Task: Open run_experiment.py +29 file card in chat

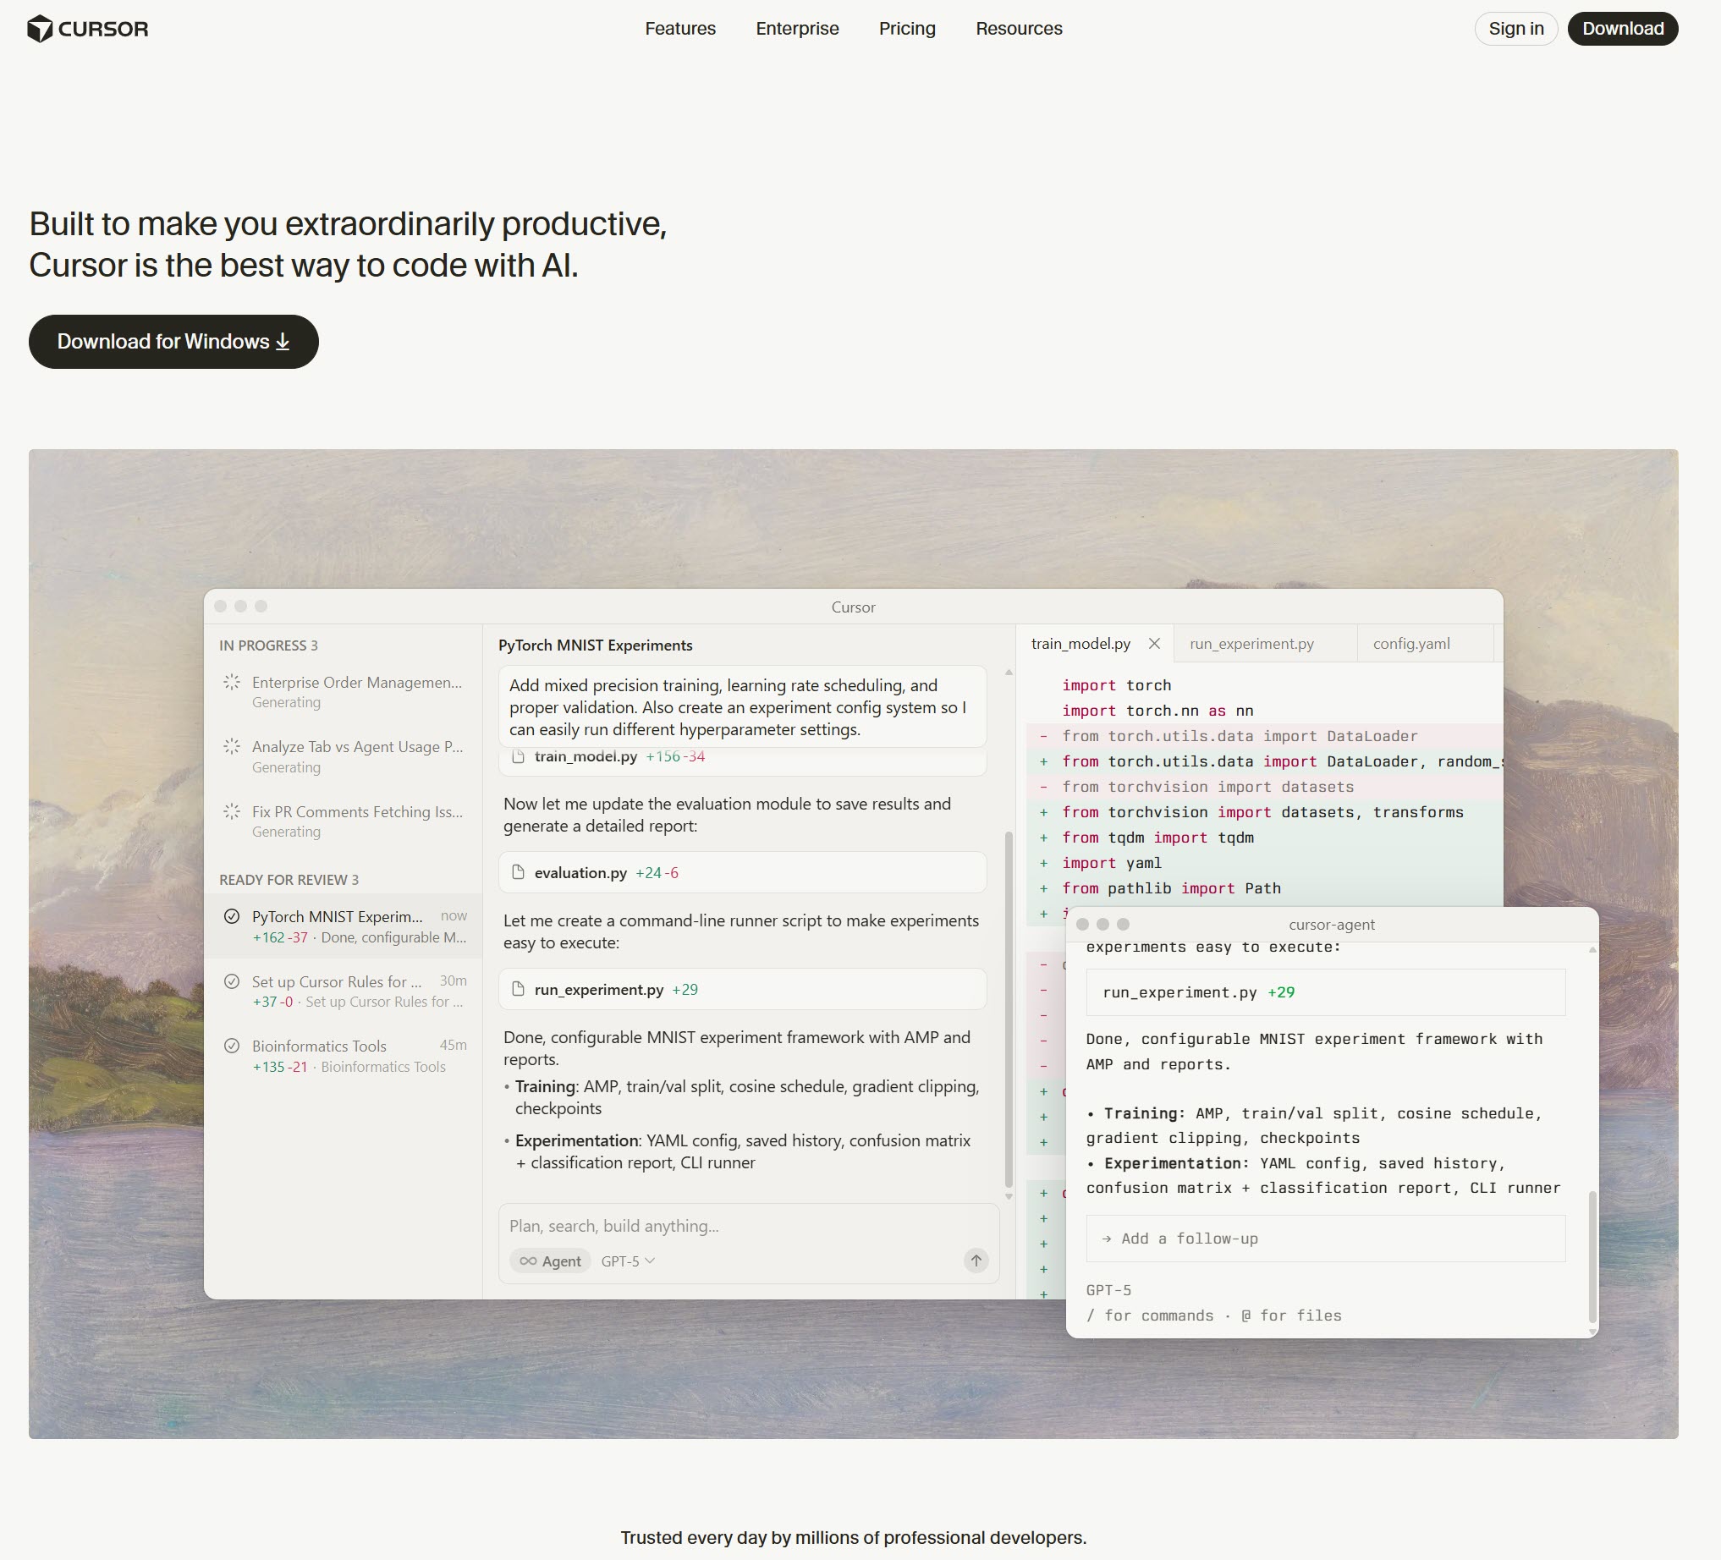Action: [x=743, y=989]
